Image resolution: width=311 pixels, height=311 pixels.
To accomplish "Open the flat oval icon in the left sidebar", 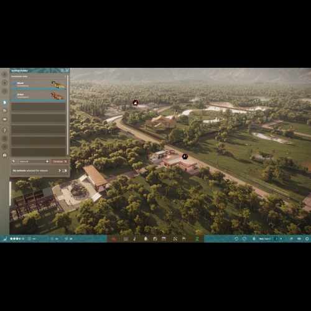I will tap(4, 119).
